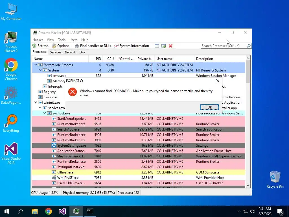Click the smss.exe process icon
The image size is (289, 217).
pyautogui.click(x=49, y=76)
